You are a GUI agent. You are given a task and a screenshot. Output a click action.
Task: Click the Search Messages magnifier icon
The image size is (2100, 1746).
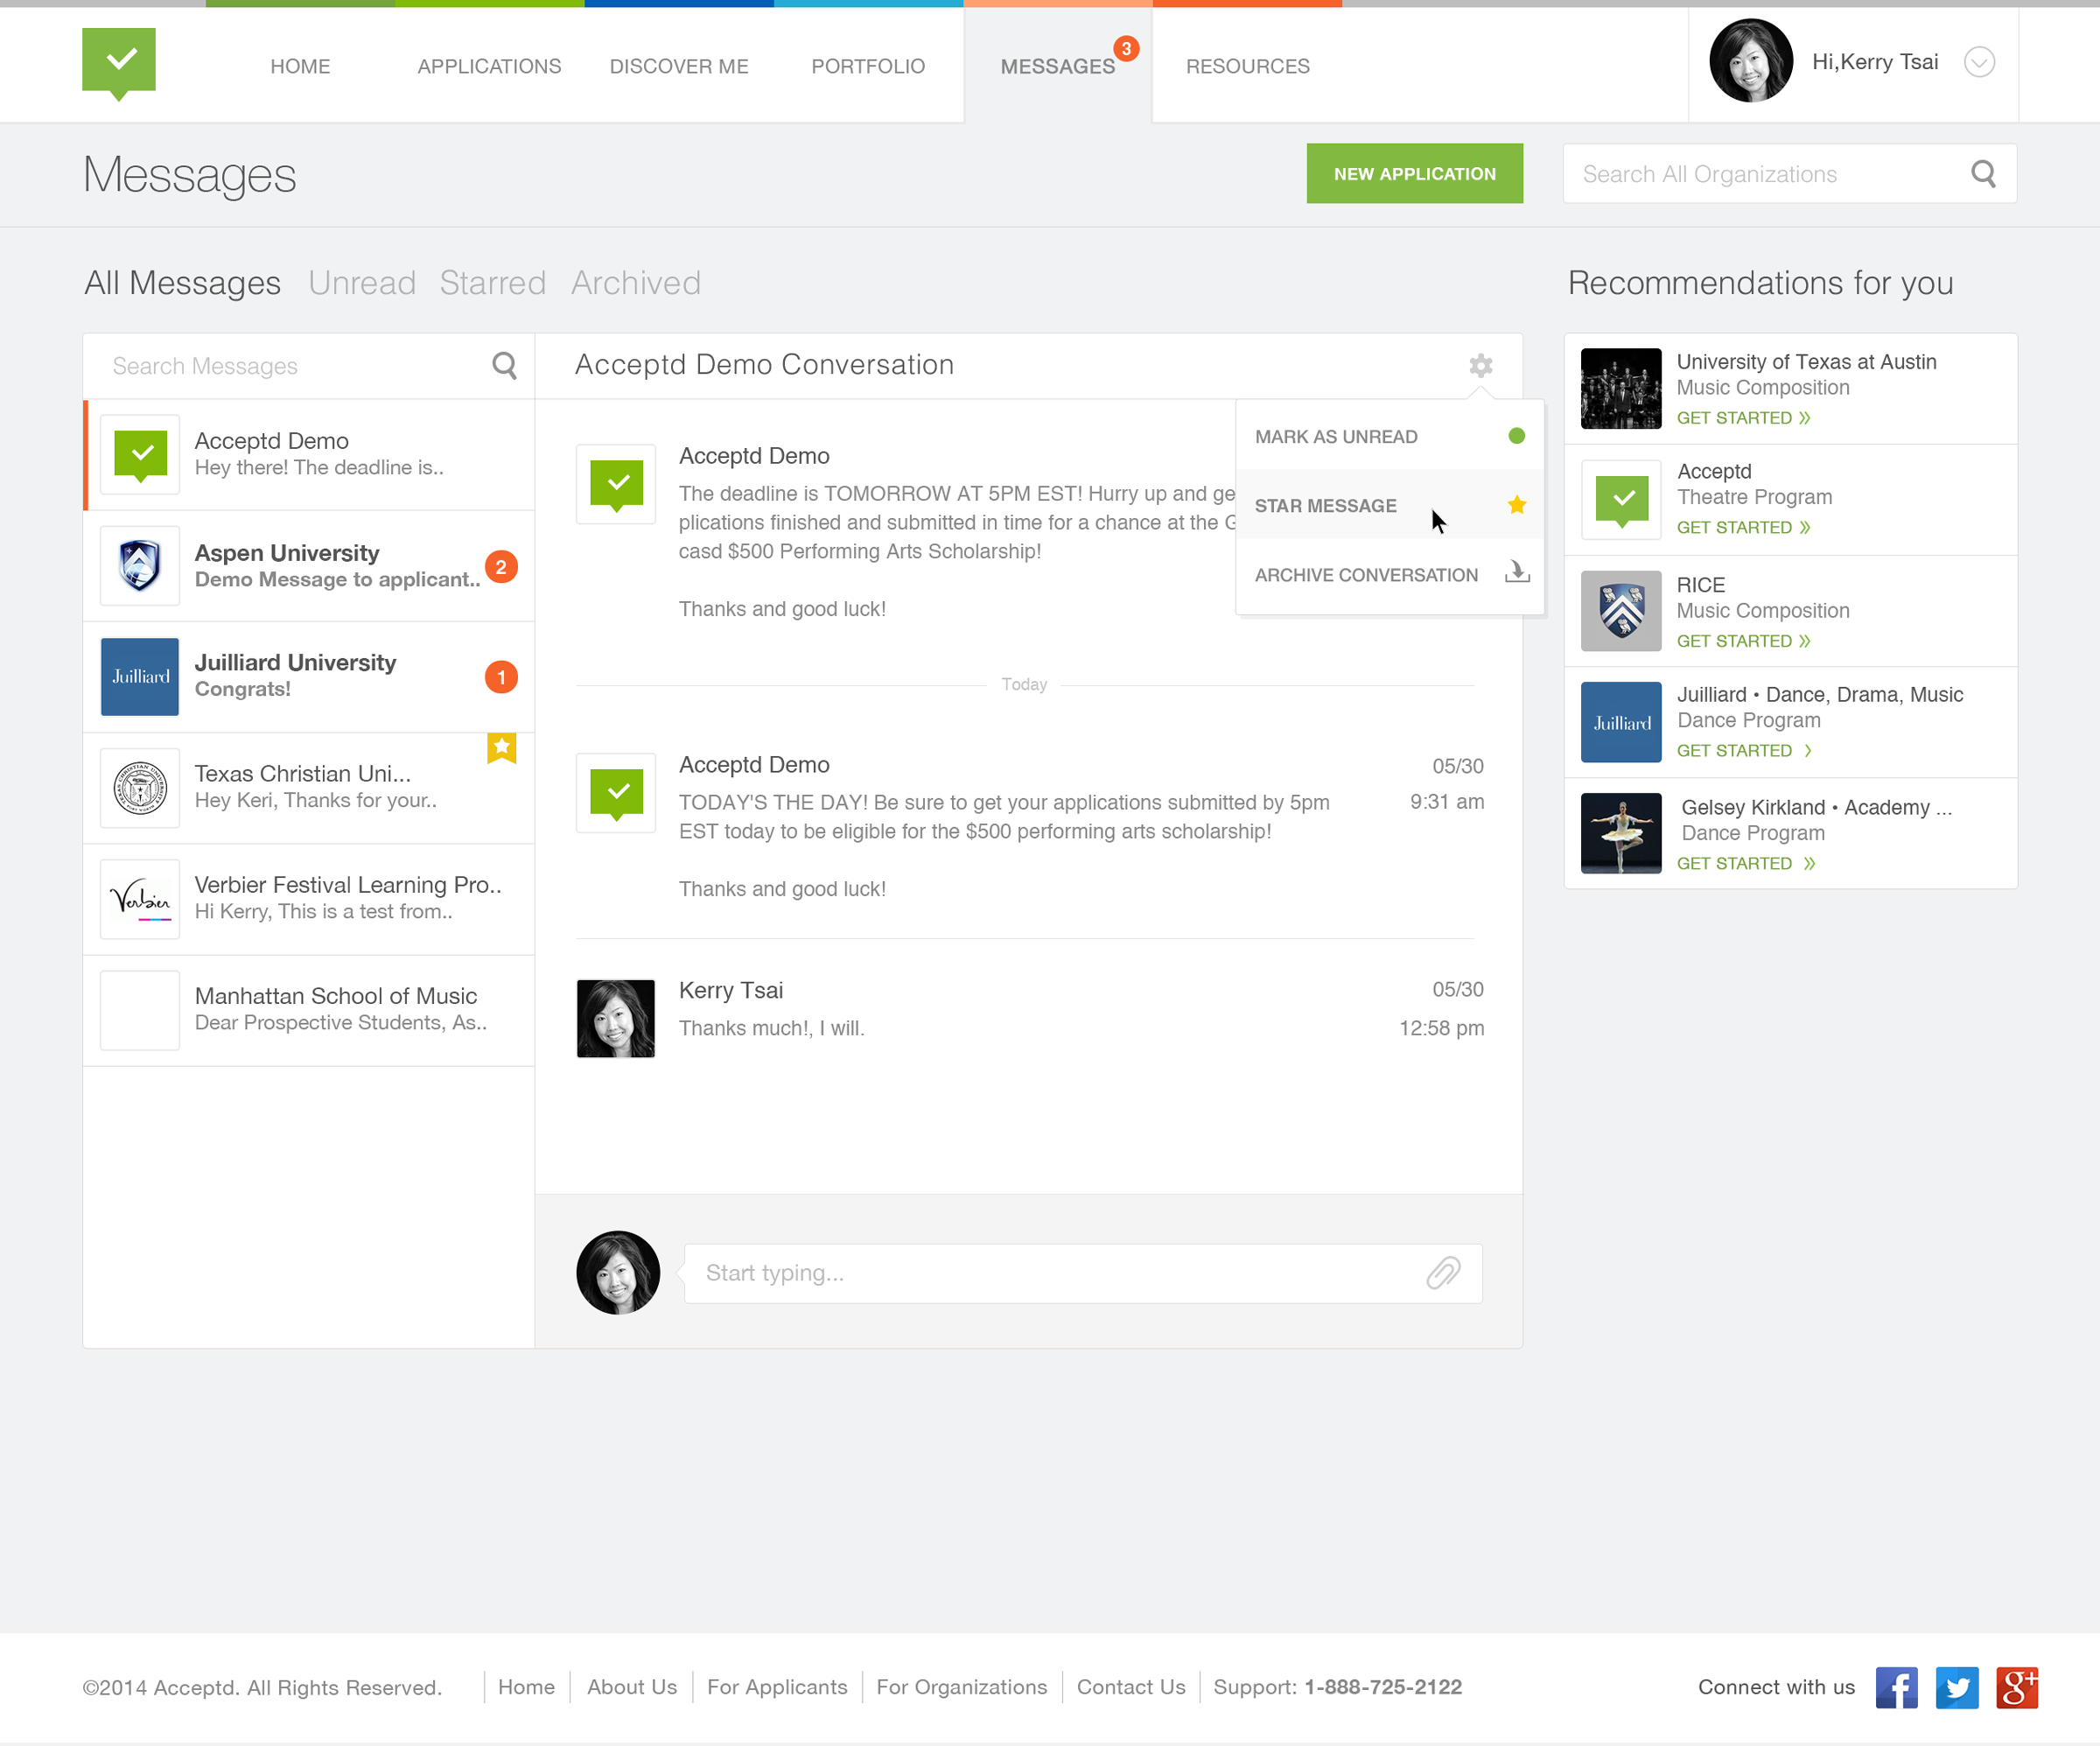504,366
